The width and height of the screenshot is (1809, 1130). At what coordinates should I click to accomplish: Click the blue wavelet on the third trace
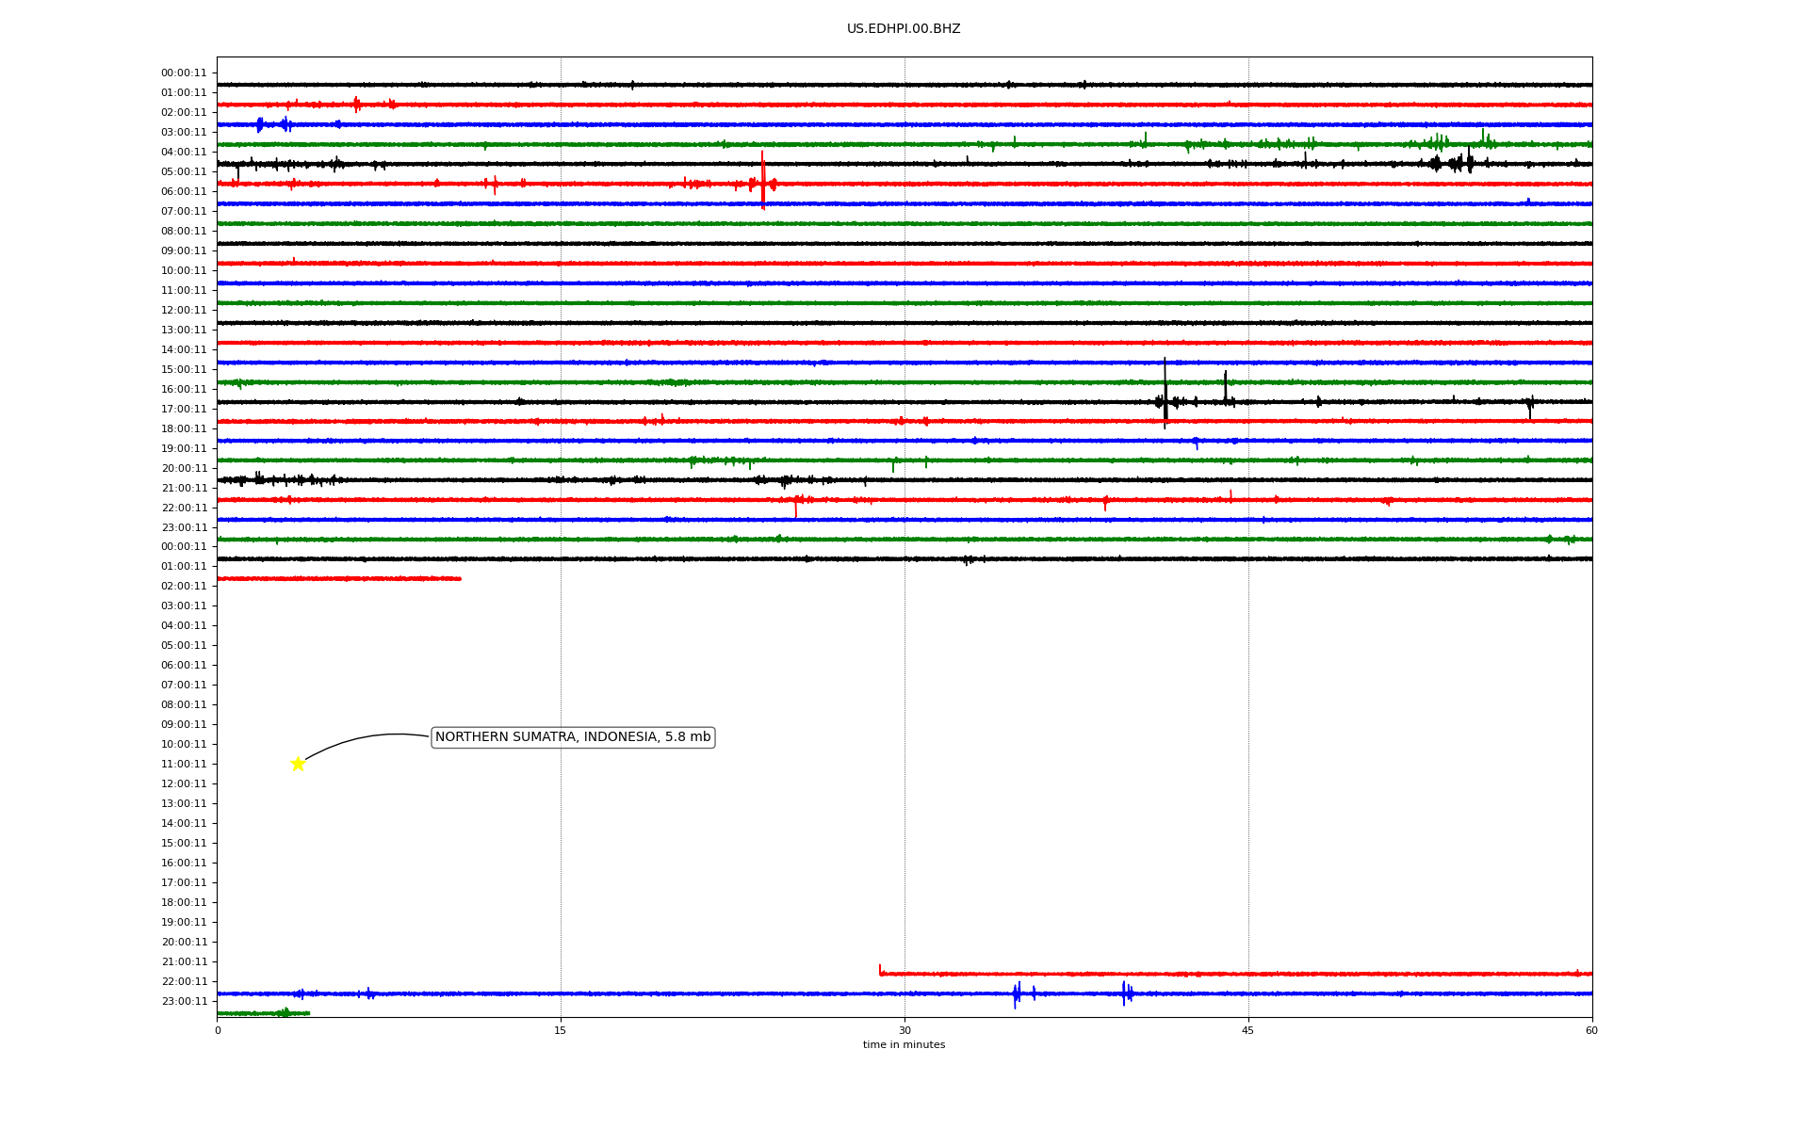pos(261,124)
